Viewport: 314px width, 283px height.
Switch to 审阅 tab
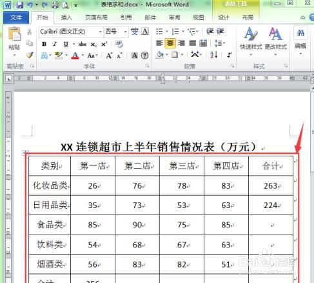coord(174,17)
